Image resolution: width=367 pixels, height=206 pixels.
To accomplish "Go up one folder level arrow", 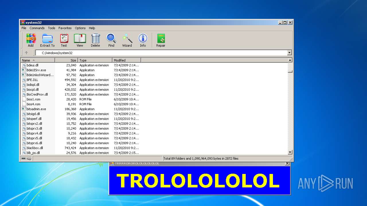I will click(x=26, y=53).
